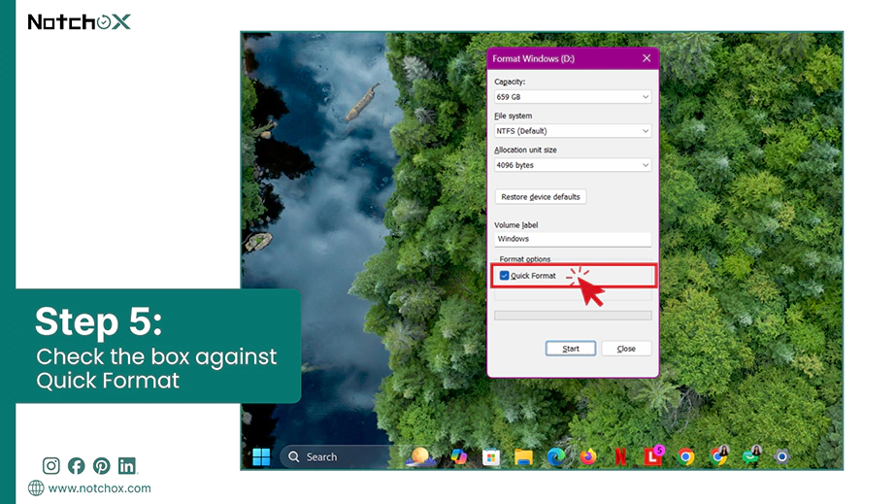Click the Volume label text field

tap(573, 239)
